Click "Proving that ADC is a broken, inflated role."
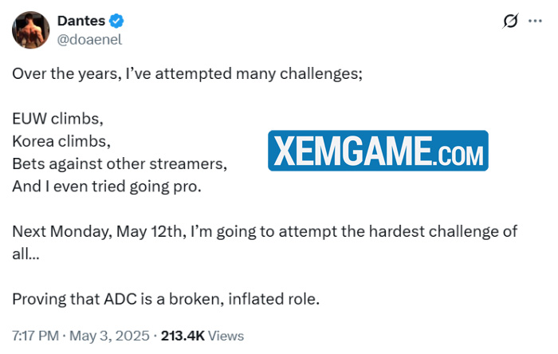Image resolution: width=558 pixels, height=354 pixels. tap(166, 300)
